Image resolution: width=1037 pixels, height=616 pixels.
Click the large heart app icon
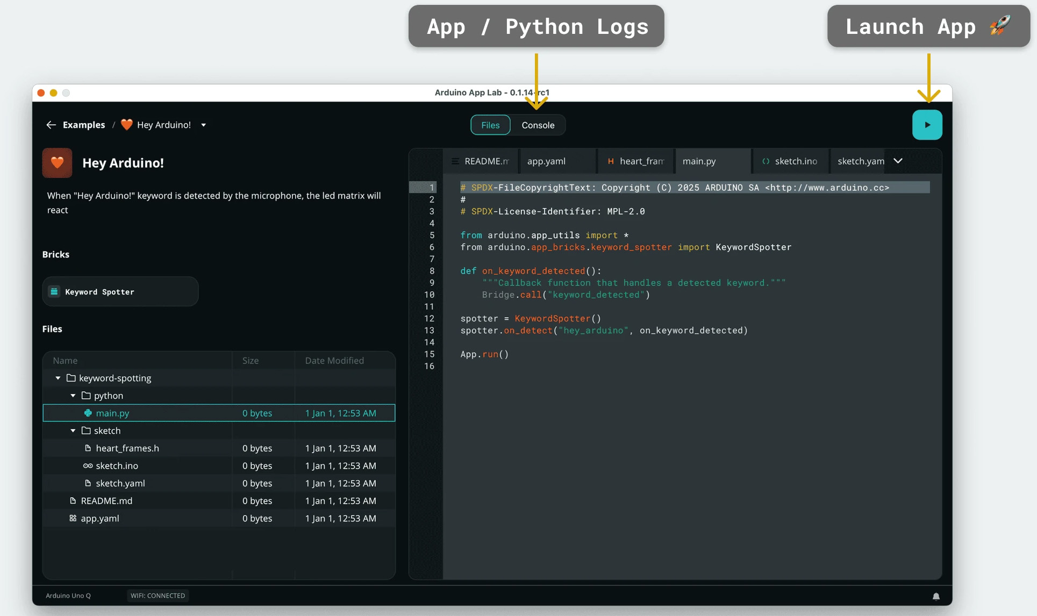tap(57, 163)
